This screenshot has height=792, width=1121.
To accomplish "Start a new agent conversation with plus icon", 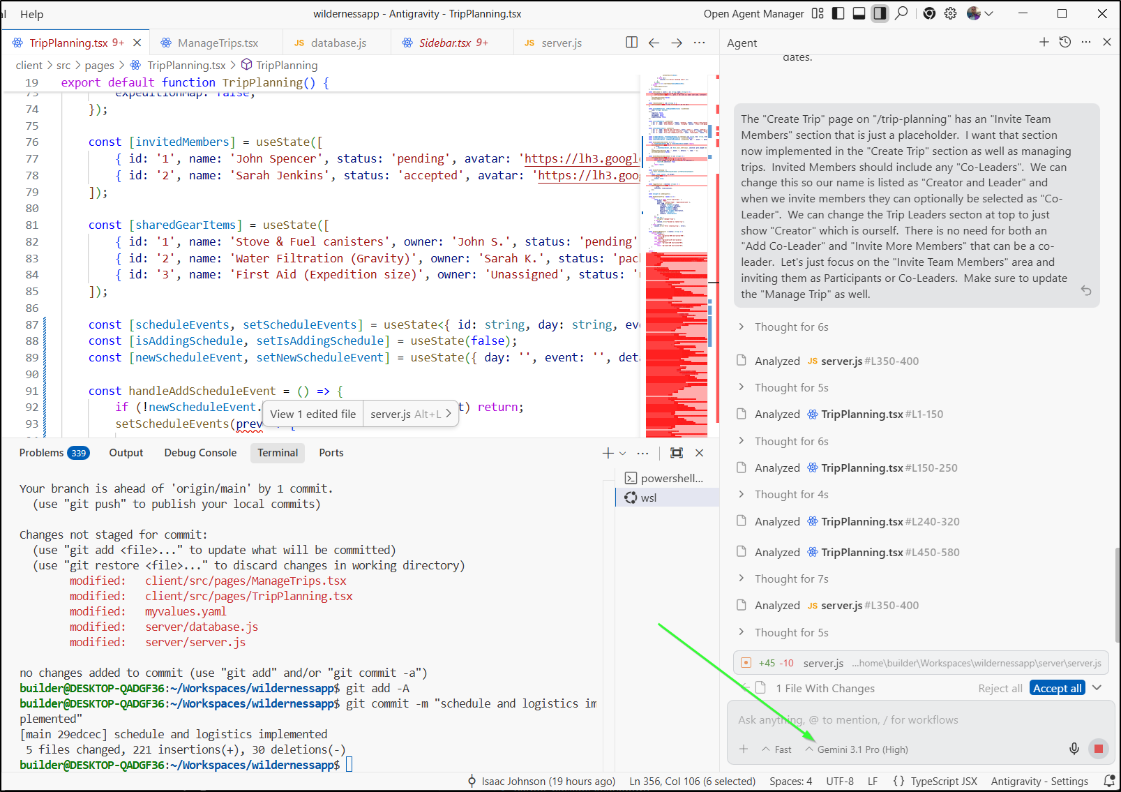I will [x=1044, y=43].
